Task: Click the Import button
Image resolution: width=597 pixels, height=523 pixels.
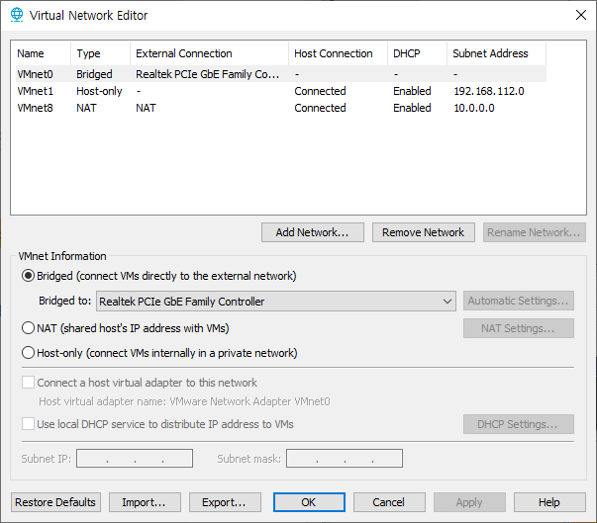Action: (x=145, y=502)
